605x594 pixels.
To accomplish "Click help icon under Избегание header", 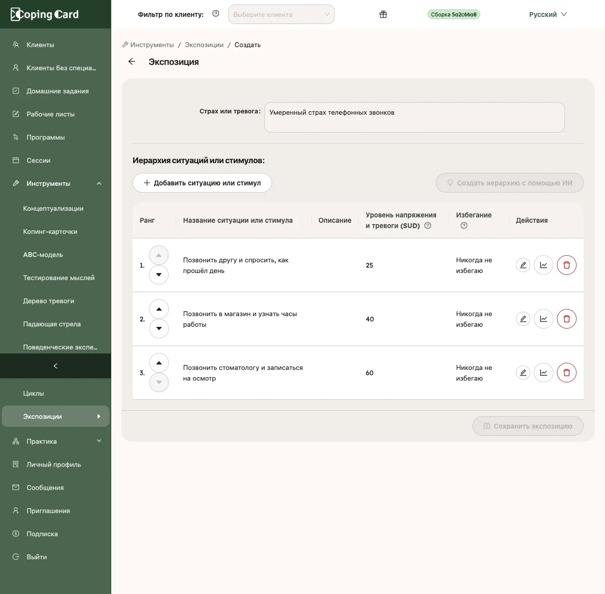I will coord(464,225).
